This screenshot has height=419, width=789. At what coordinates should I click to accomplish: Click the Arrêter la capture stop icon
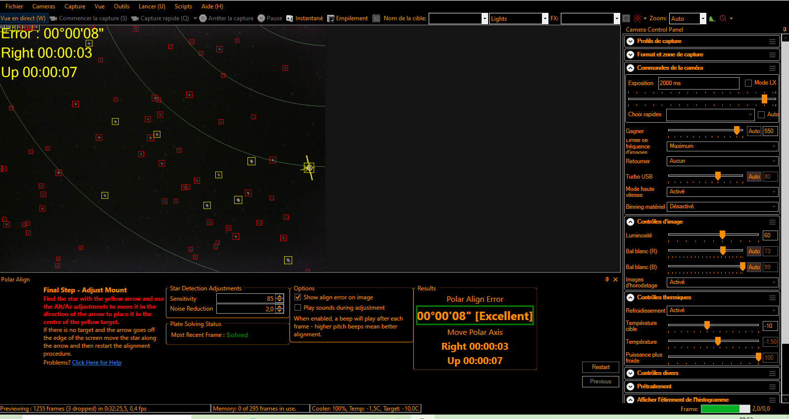point(203,18)
